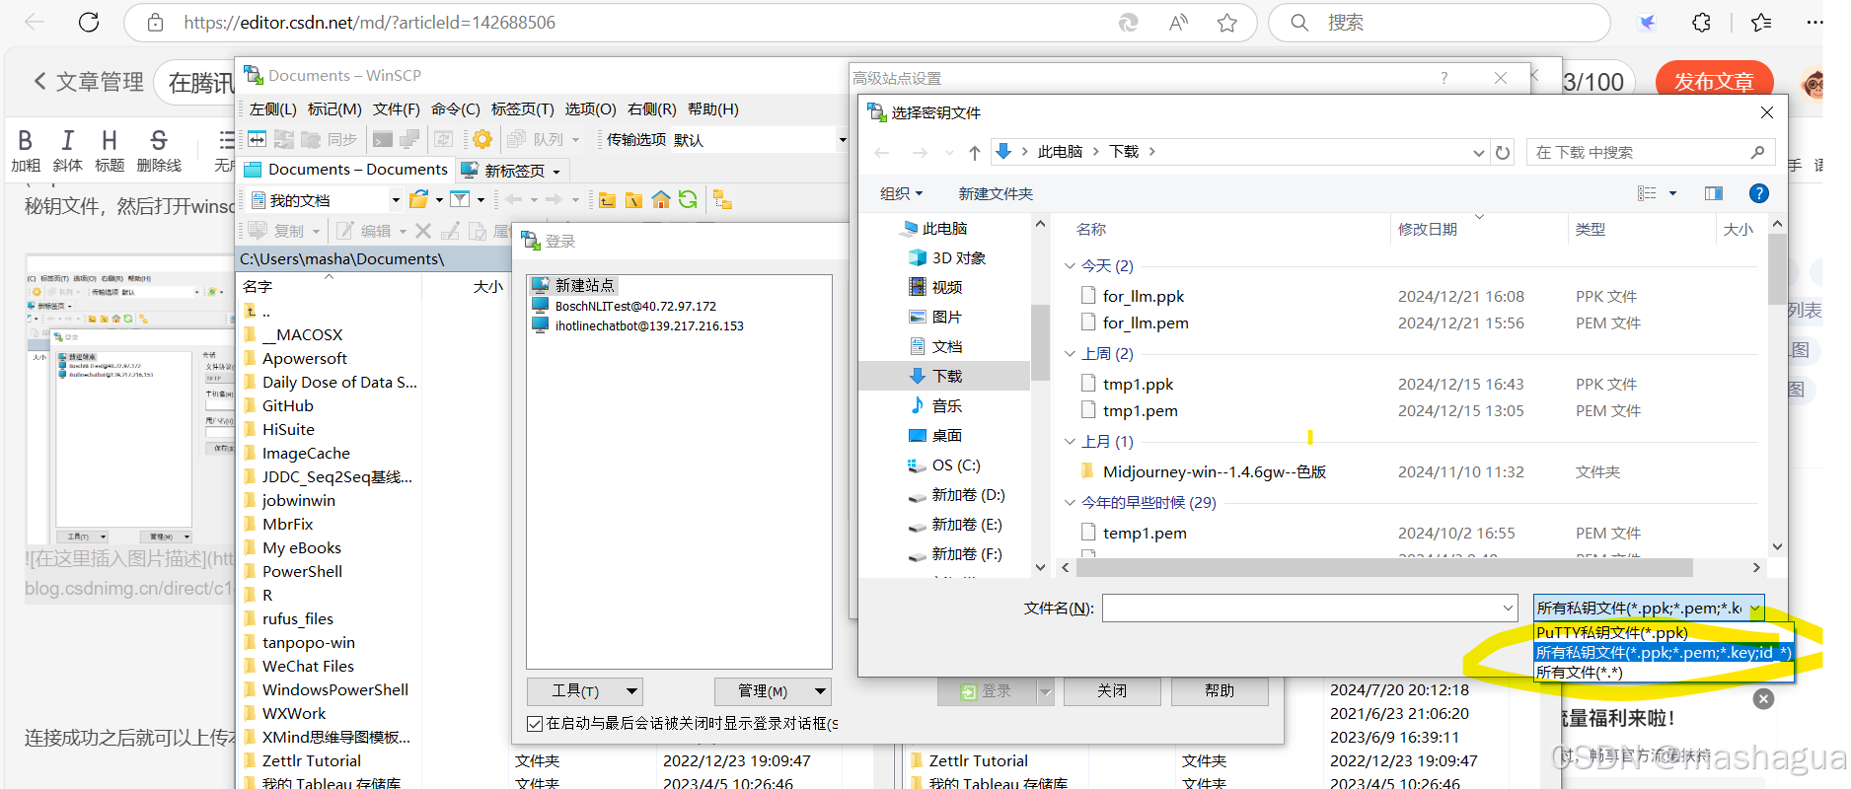Click the help question mark in file dialog
The width and height of the screenshot is (1851, 789).
(1758, 193)
